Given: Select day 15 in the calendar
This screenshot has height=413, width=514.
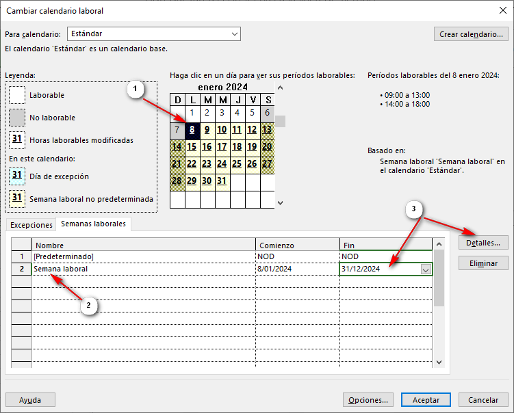Looking at the screenshot, I should point(192,146).
